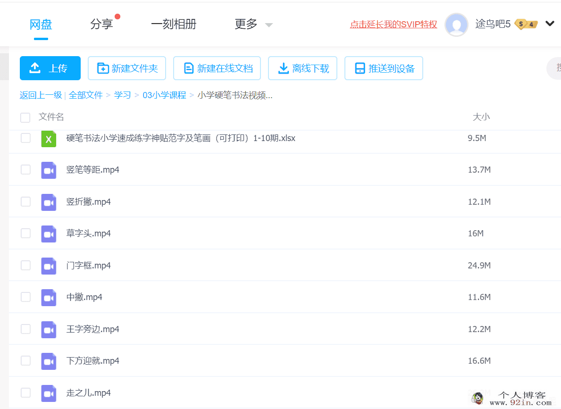Check the box beside 王字旁边.mp4
The image size is (561, 409).
pyautogui.click(x=26, y=329)
